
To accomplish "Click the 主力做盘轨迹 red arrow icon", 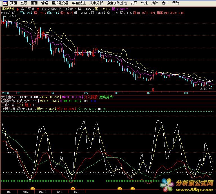I will coord(38,9).
